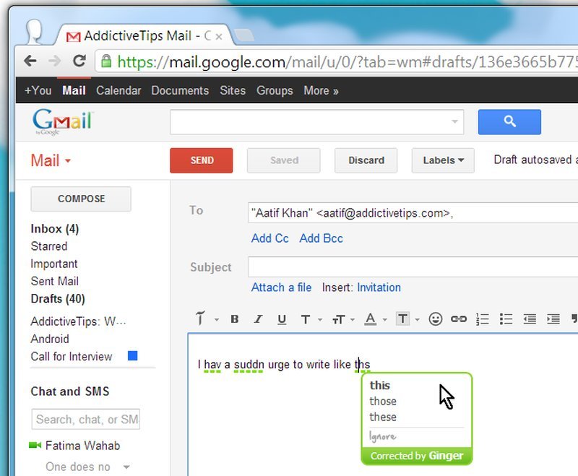Expand the text color dropdown arrow

384,320
